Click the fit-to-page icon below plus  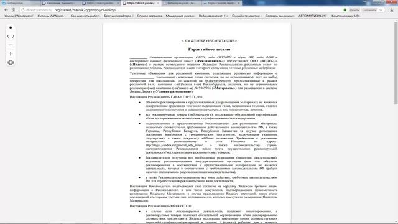pos(11,62)
